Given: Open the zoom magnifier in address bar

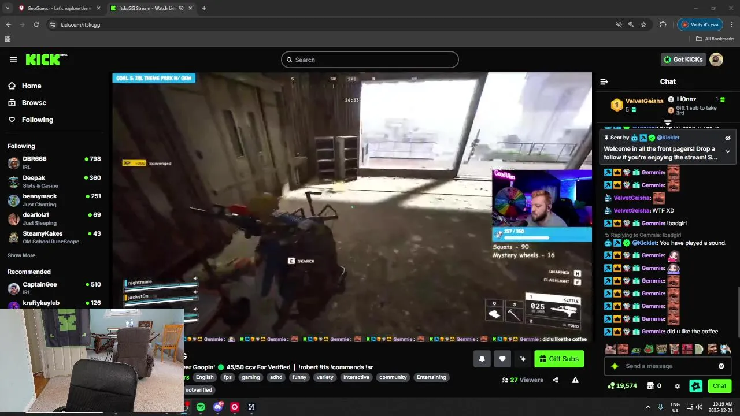Looking at the screenshot, I should click(631, 24).
